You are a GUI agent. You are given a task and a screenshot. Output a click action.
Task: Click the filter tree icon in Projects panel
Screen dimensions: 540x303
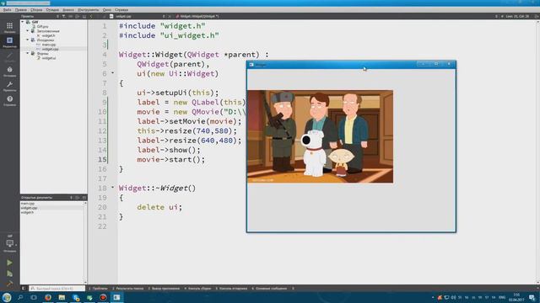coord(64,16)
